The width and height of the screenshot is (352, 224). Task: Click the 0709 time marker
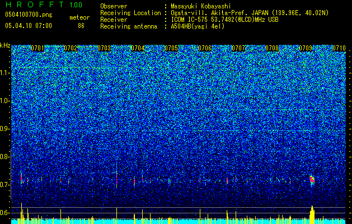[306, 48]
